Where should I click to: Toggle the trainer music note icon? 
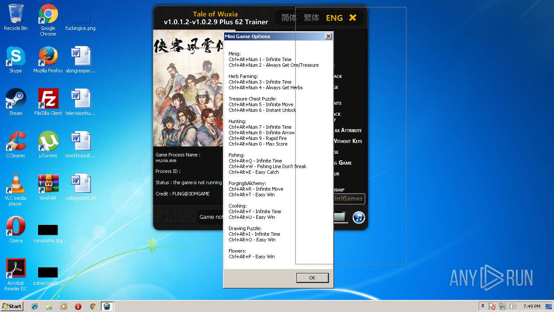359,217
